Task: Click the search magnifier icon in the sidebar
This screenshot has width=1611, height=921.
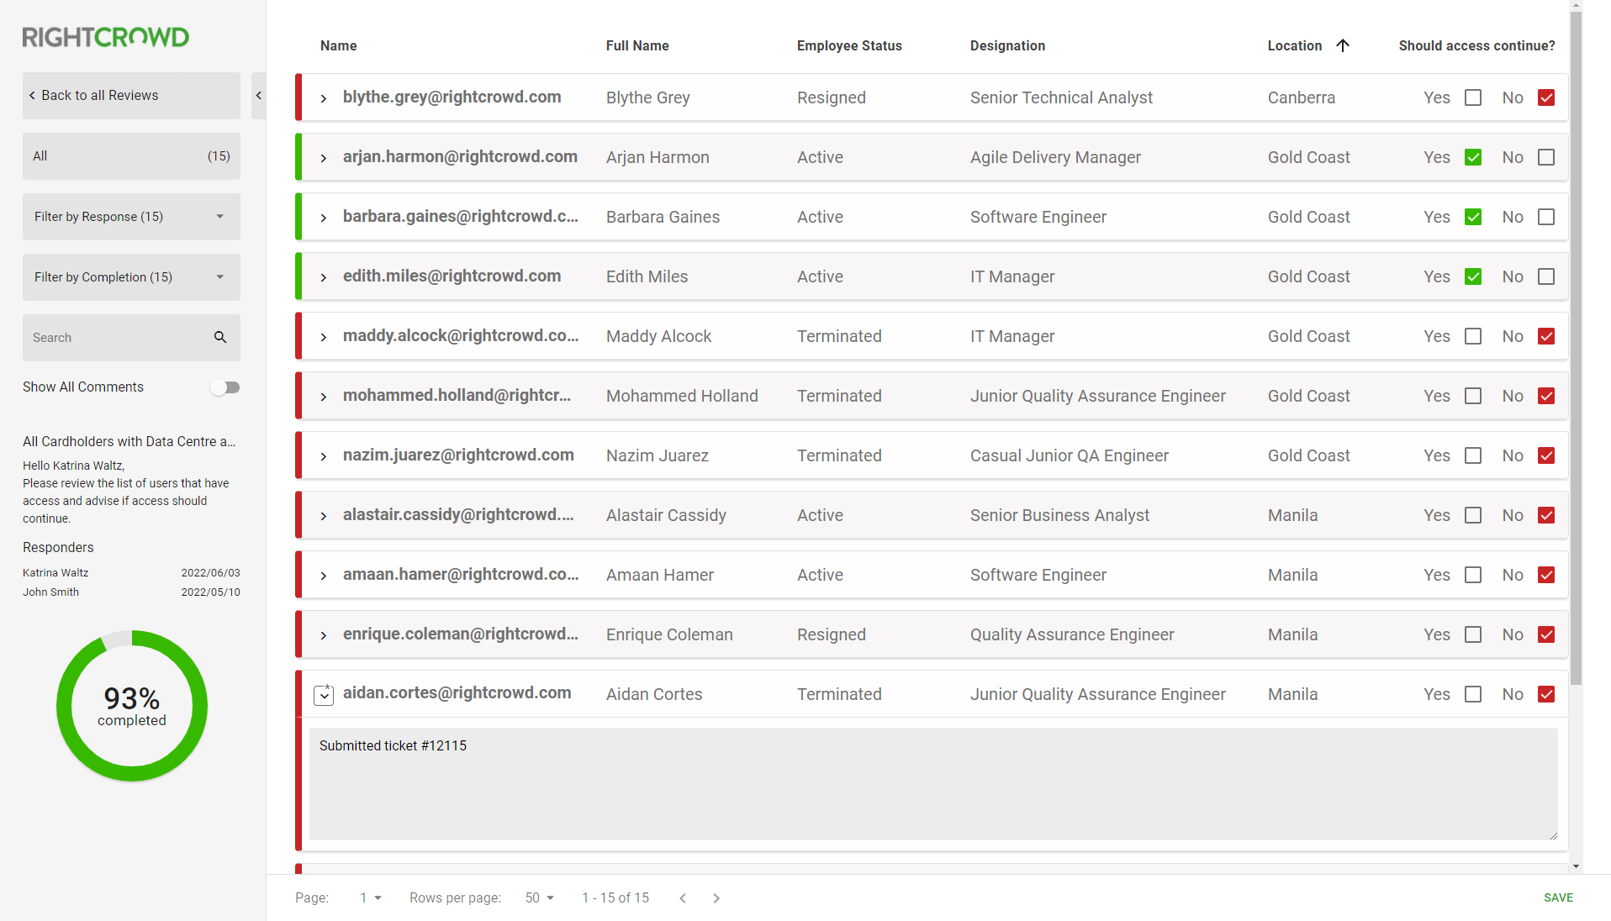Action: (220, 337)
